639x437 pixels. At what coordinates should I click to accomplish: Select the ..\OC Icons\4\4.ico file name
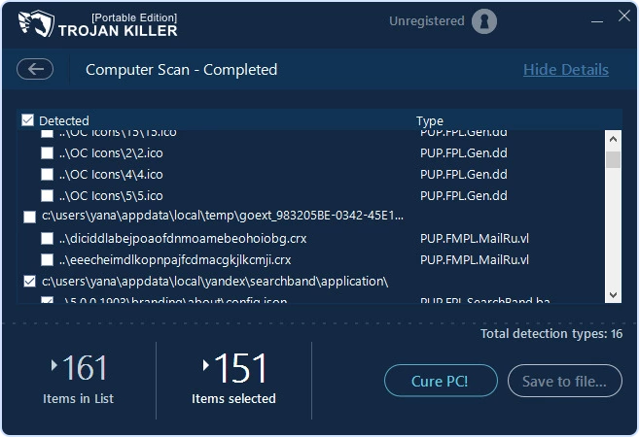pyautogui.click(x=111, y=174)
